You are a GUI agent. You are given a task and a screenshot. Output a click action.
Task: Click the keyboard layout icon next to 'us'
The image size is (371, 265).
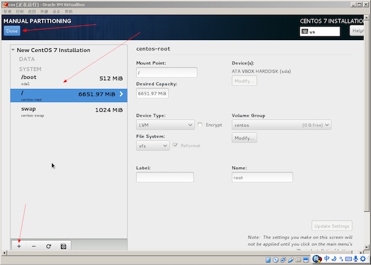[x=304, y=32]
